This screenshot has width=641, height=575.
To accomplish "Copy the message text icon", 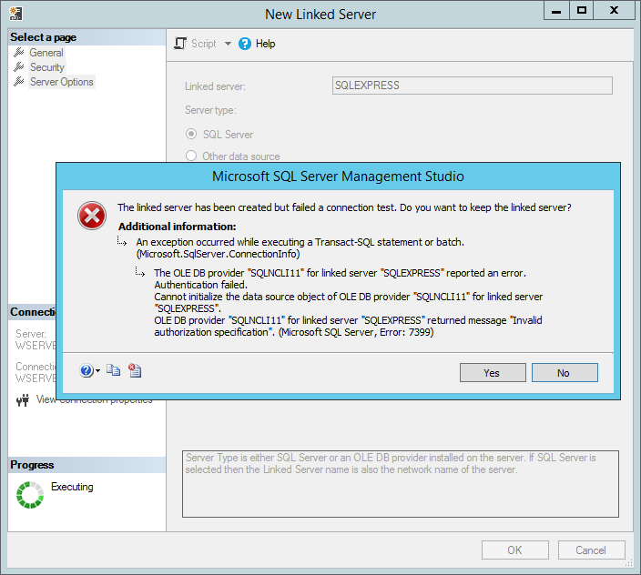I will coord(113,370).
